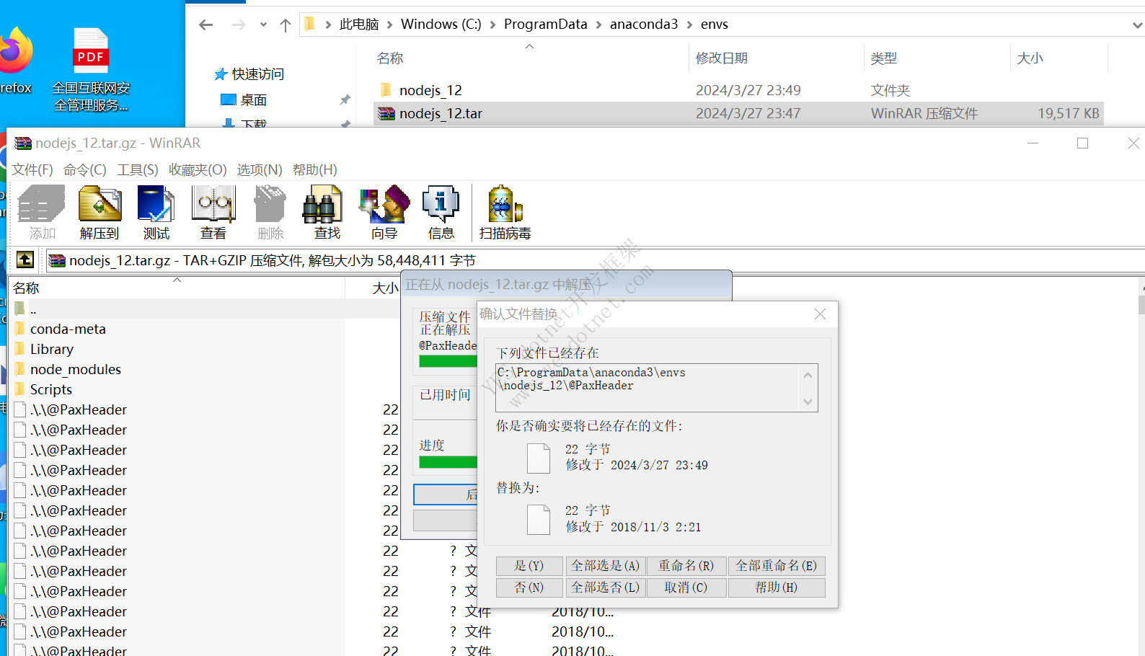Viewport: 1145px width, 656px height.
Task: Click the Explorer back arrow
Action: pyautogui.click(x=206, y=25)
